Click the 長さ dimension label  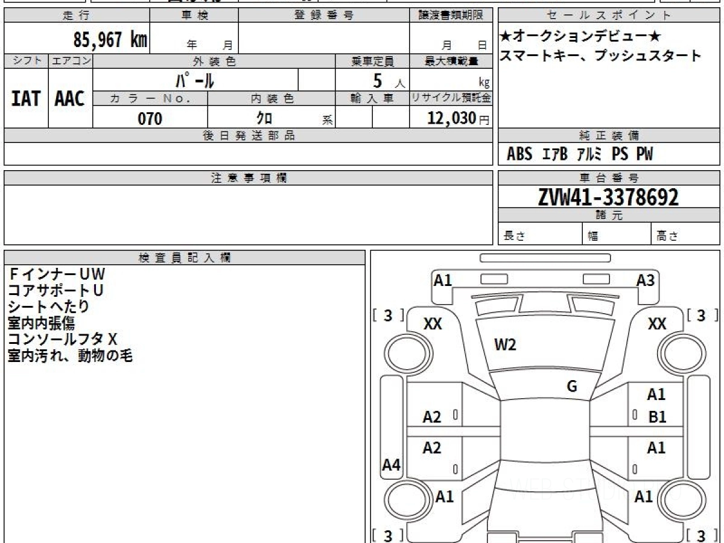click(x=515, y=237)
